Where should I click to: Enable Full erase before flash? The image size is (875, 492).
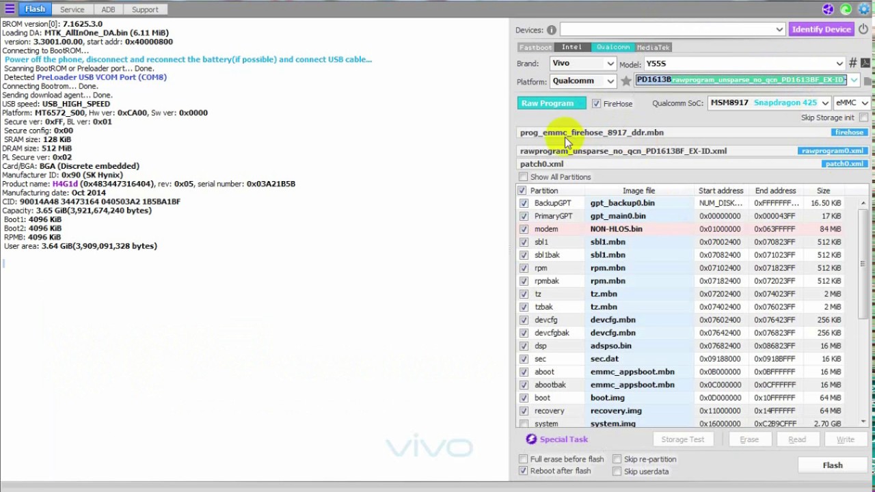[524, 459]
